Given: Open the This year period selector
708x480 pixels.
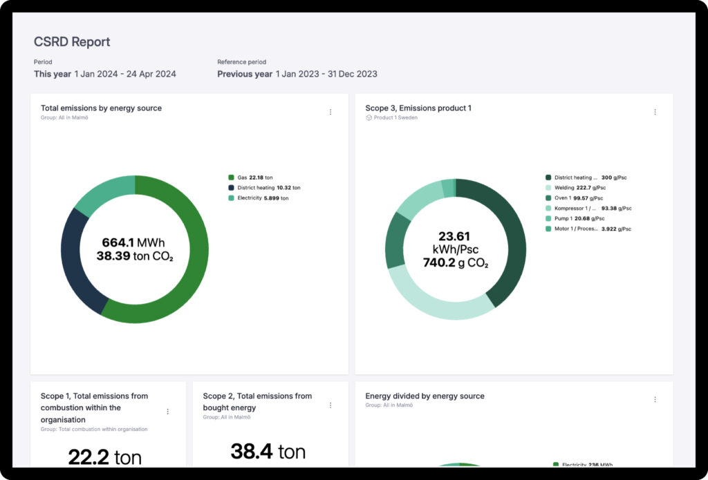Looking at the screenshot, I should pyautogui.click(x=104, y=74).
